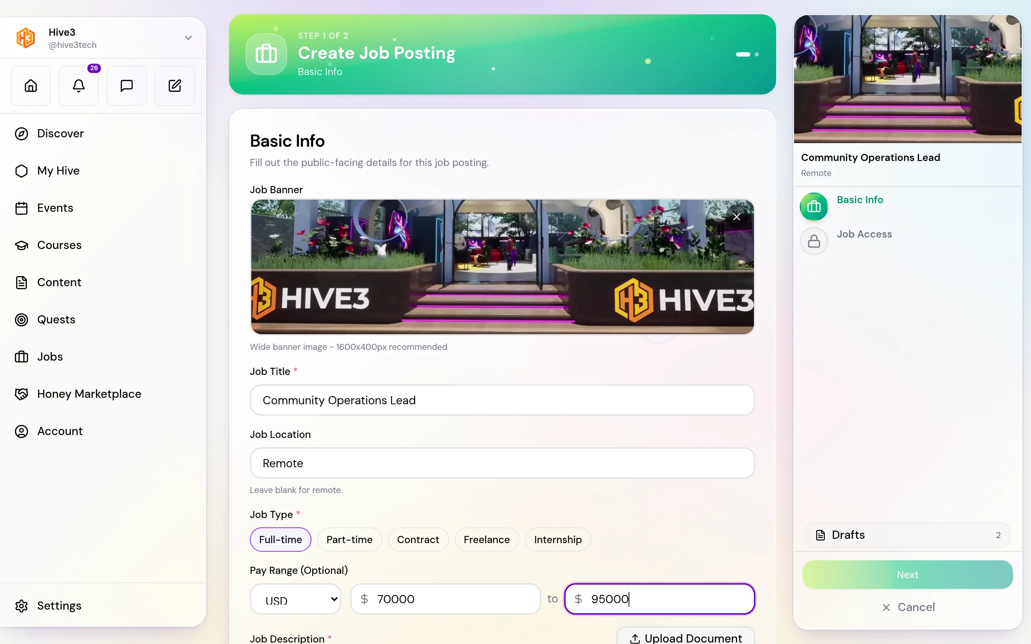The height and width of the screenshot is (644, 1031).
Task: Click the Events calendar icon
Action: pos(21,208)
